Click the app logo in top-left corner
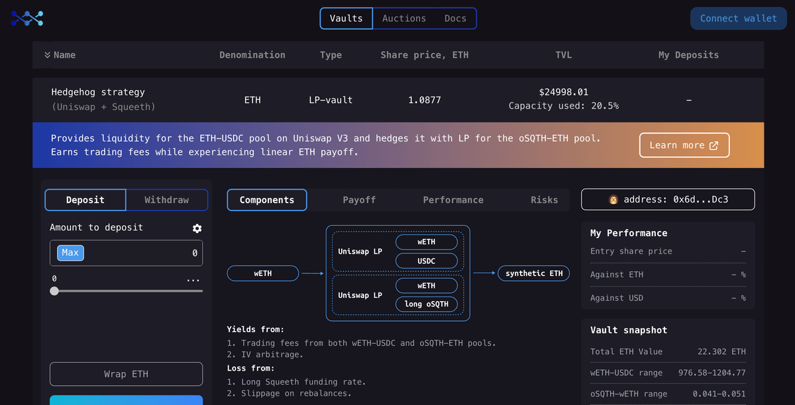This screenshot has height=405, width=795. (x=27, y=19)
